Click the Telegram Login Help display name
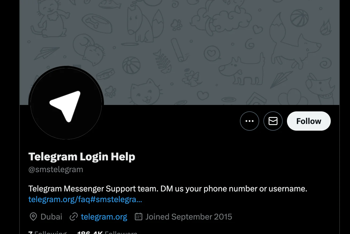The image size is (350, 234). [82, 157]
